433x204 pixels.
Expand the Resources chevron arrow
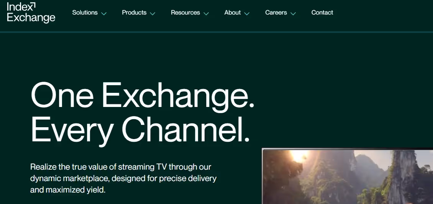pyautogui.click(x=206, y=13)
